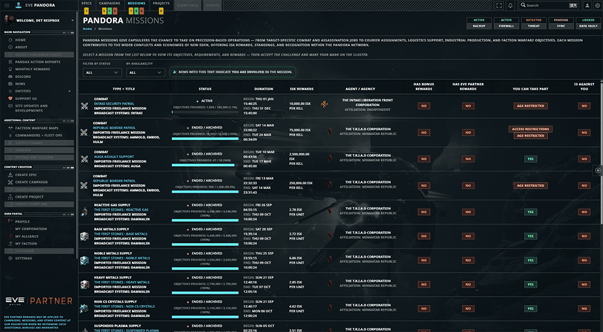Screen dimensions: 603x332
Task: Click the Discord sidebar icon
Action: pos(11,77)
